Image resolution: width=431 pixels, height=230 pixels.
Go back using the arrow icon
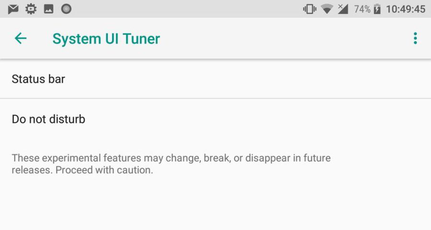(21, 38)
